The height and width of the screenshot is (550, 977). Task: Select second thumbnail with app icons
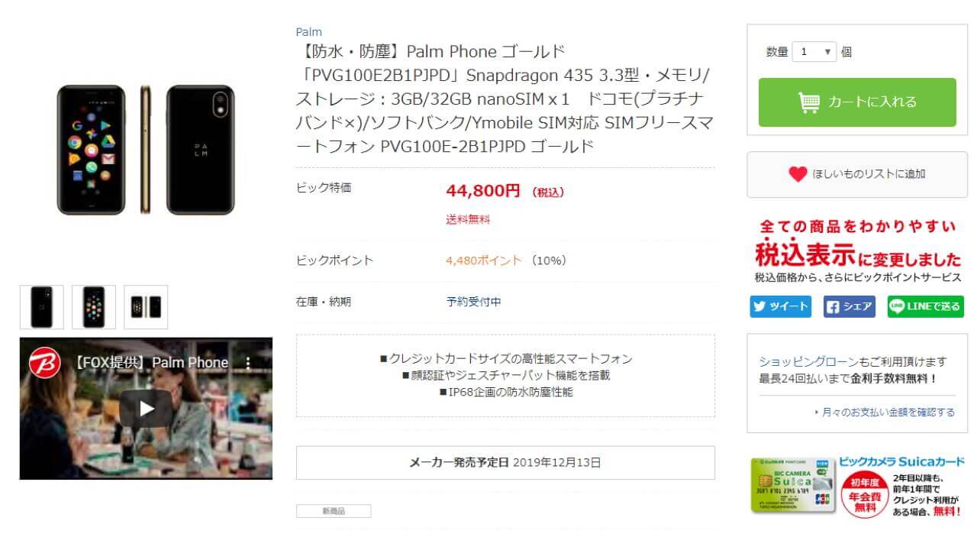tap(94, 307)
